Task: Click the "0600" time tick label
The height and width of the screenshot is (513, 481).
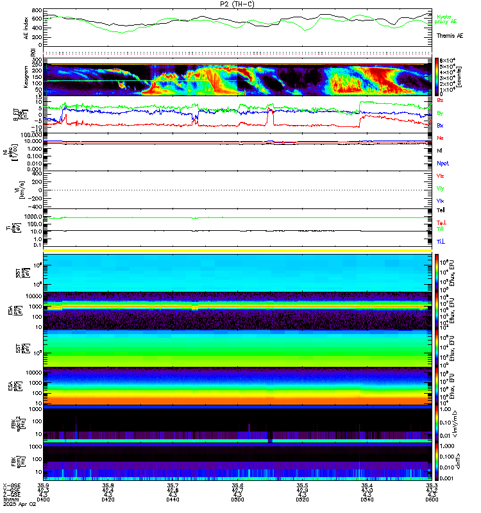Action: pyautogui.click(x=432, y=500)
